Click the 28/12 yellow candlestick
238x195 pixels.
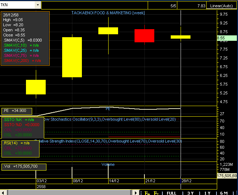click(x=181, y=37)
